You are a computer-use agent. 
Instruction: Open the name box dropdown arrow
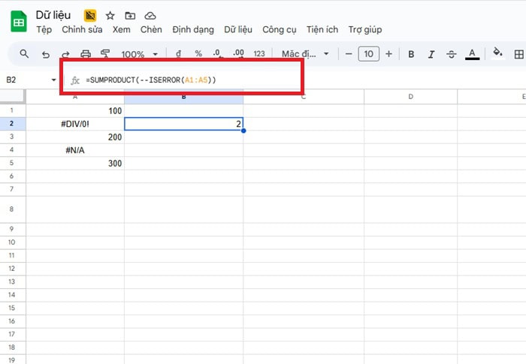click(x=53, y=80)
